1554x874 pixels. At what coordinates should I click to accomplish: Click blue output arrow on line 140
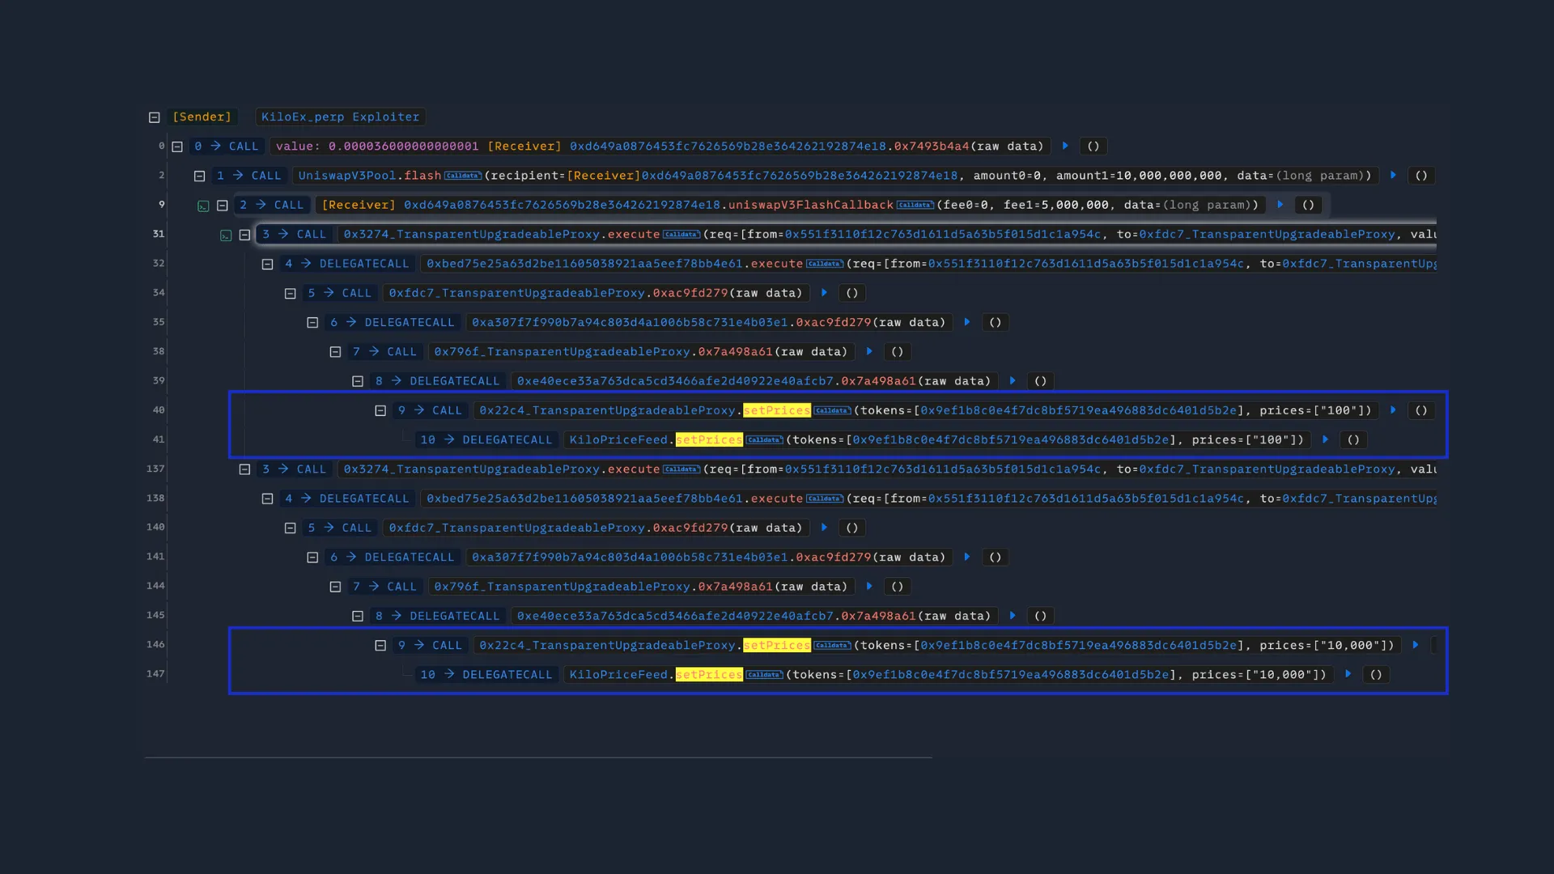point(824,527)
